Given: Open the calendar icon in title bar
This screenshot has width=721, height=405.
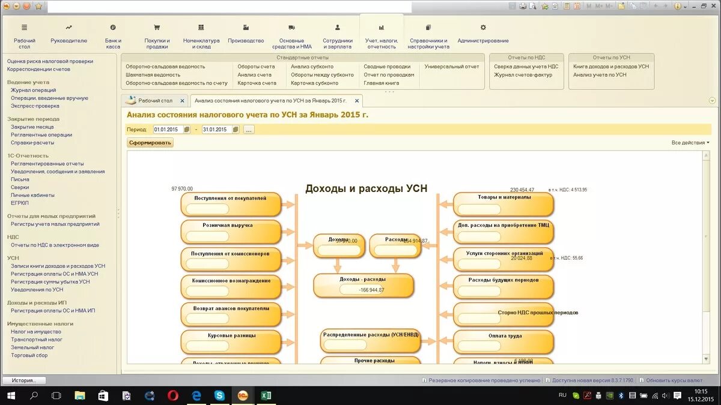Looking at the screenshot, I should [577, 6].
